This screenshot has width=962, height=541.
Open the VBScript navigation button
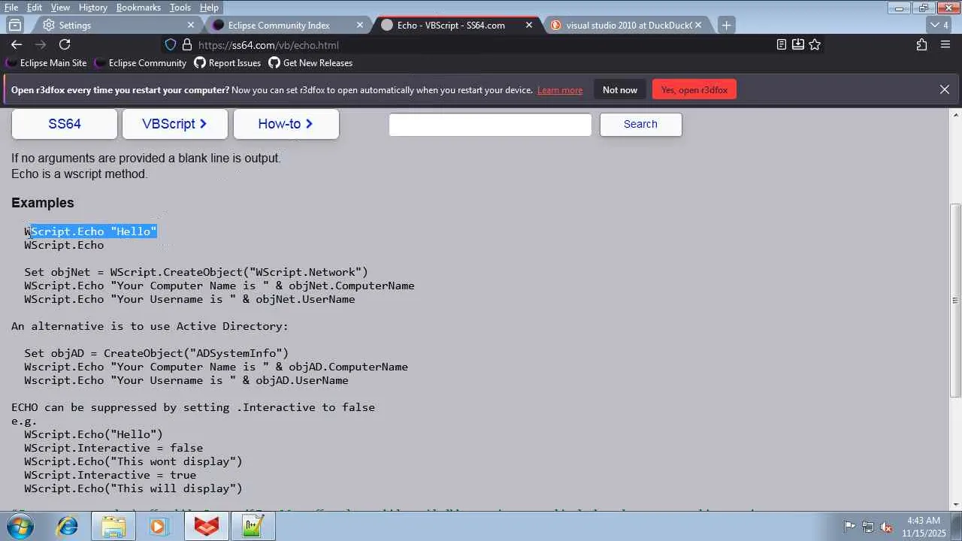coord(174,124)
